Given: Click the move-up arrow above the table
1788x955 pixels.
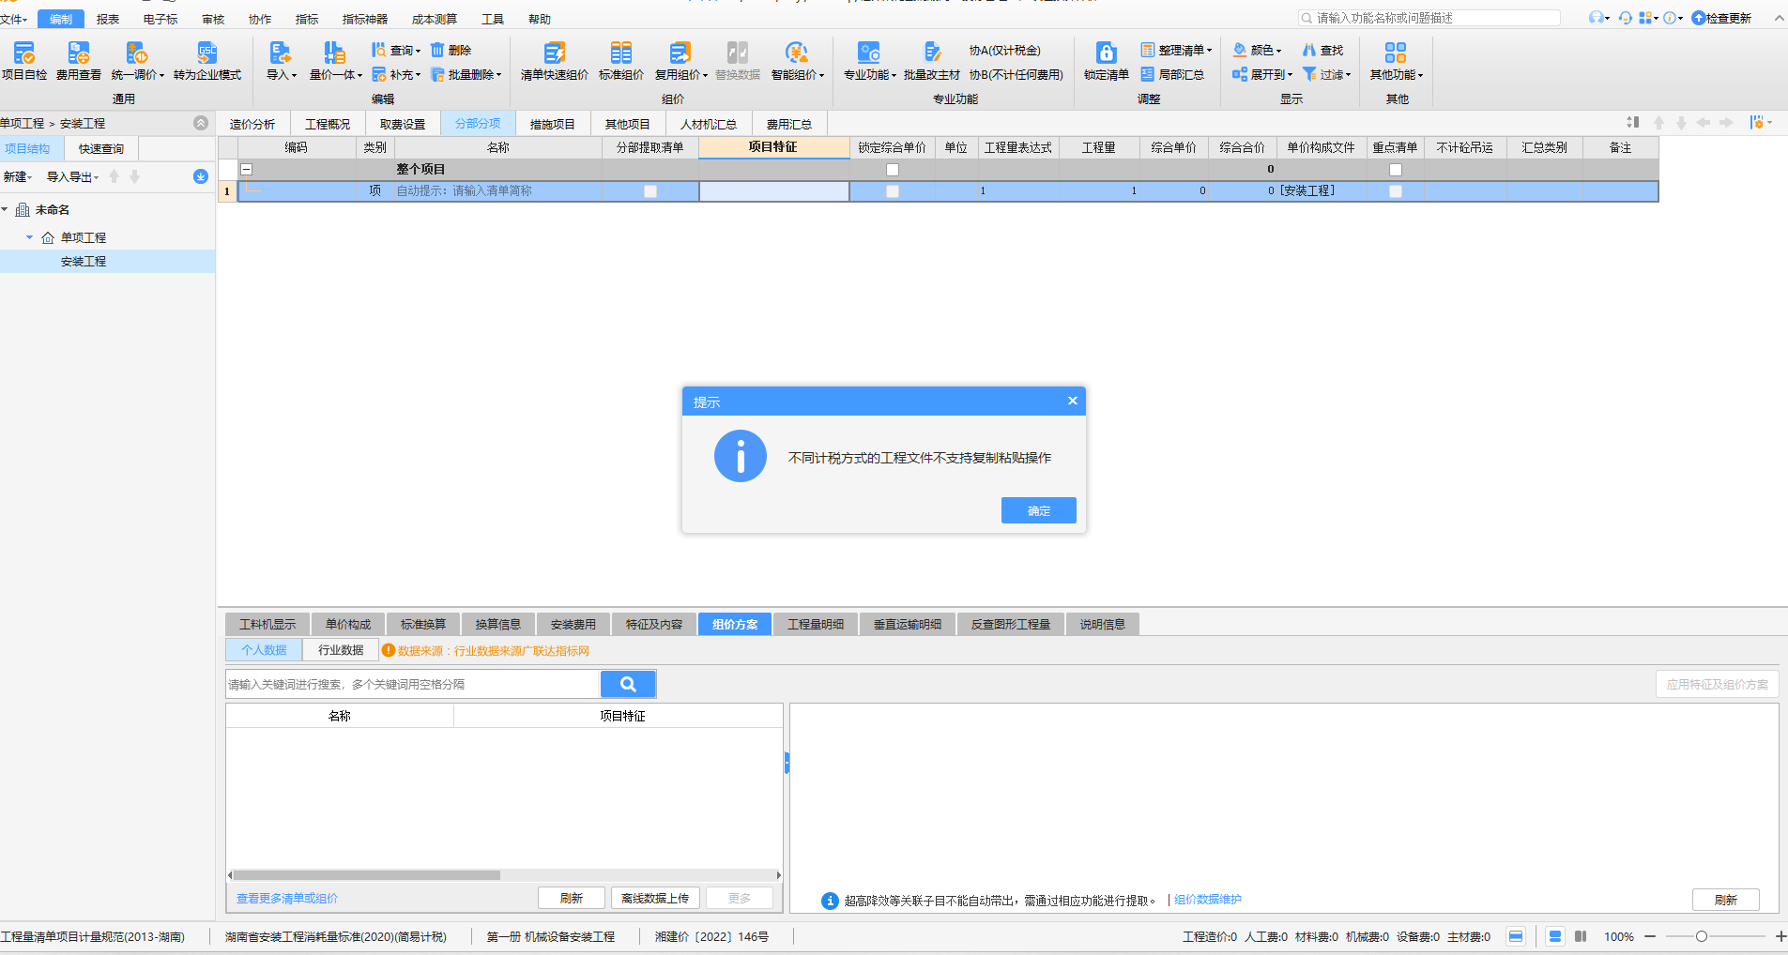Looking at the screenshot, I should (x=1658, y=122).
